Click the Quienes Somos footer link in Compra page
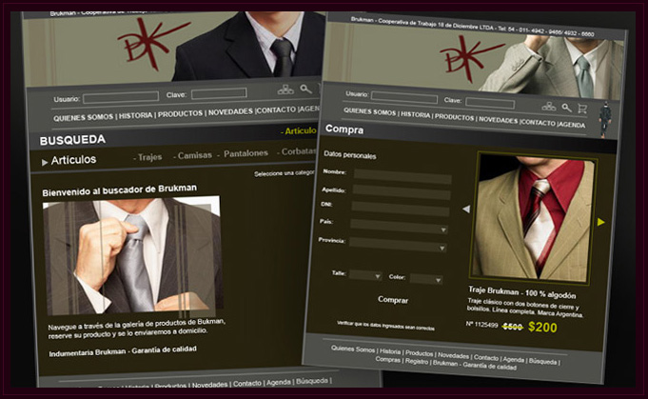This screenshot has height=399, width=648. (x=353, y=349)
